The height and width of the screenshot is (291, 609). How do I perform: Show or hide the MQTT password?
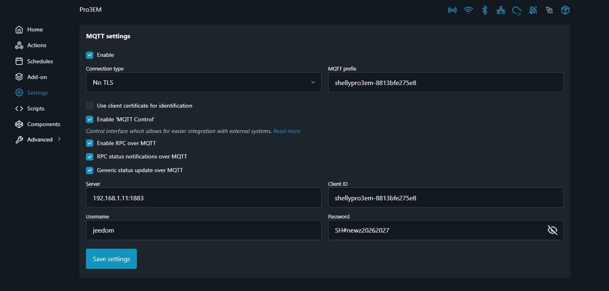click(552, 230)
